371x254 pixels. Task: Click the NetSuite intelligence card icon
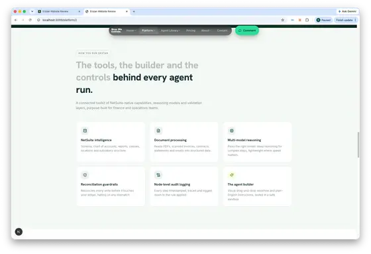click(x=85, y=131)
